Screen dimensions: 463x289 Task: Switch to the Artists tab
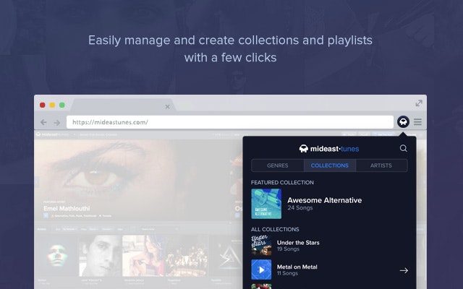coord(381,165)
